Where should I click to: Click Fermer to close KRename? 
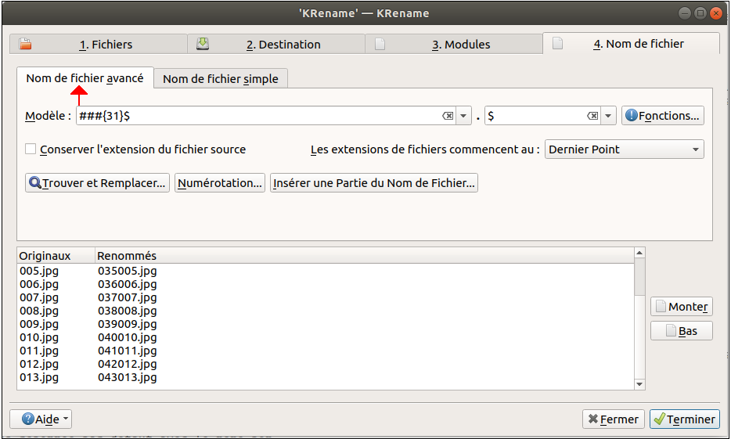[614, 419]
